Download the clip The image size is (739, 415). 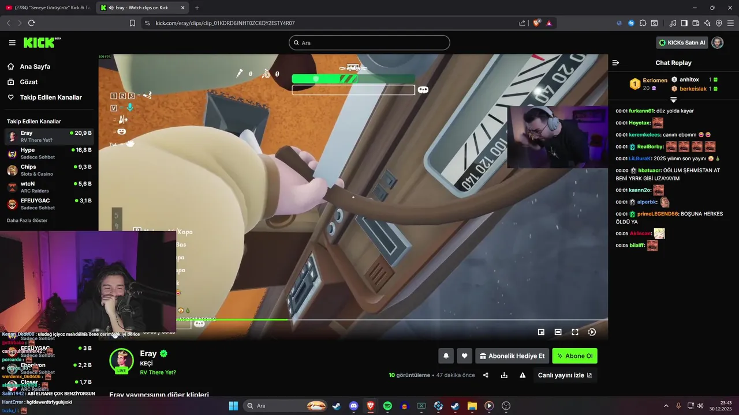tap(504, 375)
